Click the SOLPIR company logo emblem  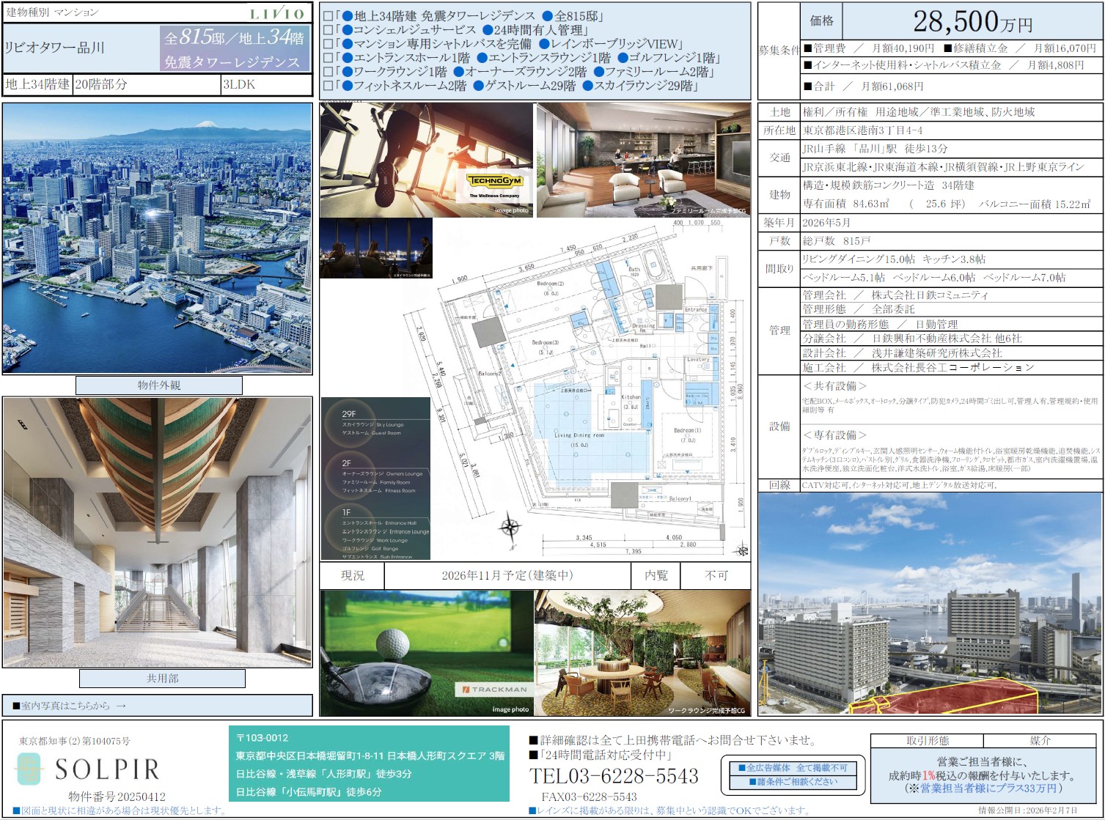(29, 769)
